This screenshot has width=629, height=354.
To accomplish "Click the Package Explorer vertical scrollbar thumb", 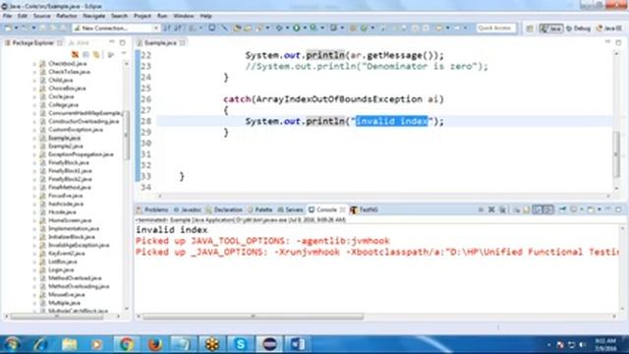I will (x=127, y=136).
